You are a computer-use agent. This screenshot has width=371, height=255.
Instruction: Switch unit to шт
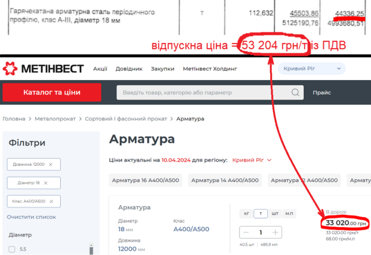pyautogui.click(x=275, y=213)
